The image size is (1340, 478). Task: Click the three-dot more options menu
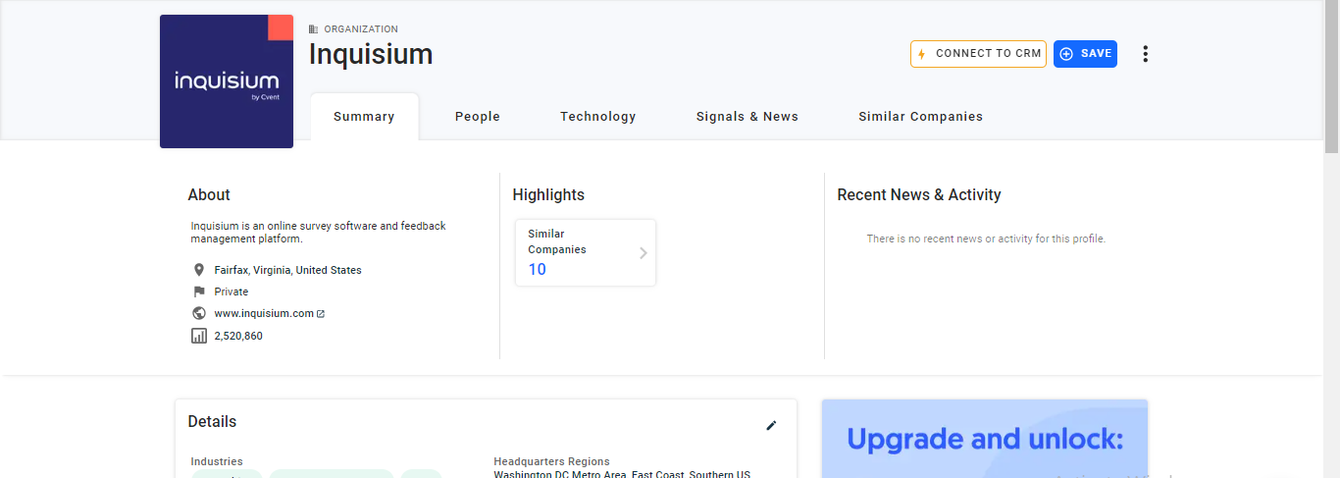1145,54
